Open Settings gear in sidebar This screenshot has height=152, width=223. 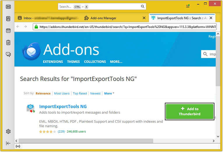8,132
